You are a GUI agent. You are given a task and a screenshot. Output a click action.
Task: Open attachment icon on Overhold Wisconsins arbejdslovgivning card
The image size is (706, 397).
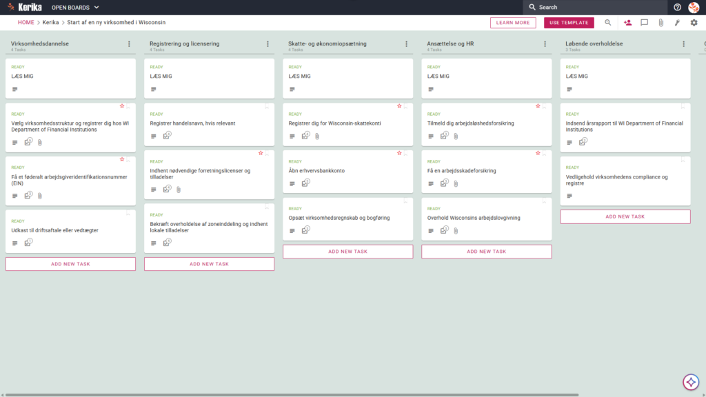[x=456, y=231]
